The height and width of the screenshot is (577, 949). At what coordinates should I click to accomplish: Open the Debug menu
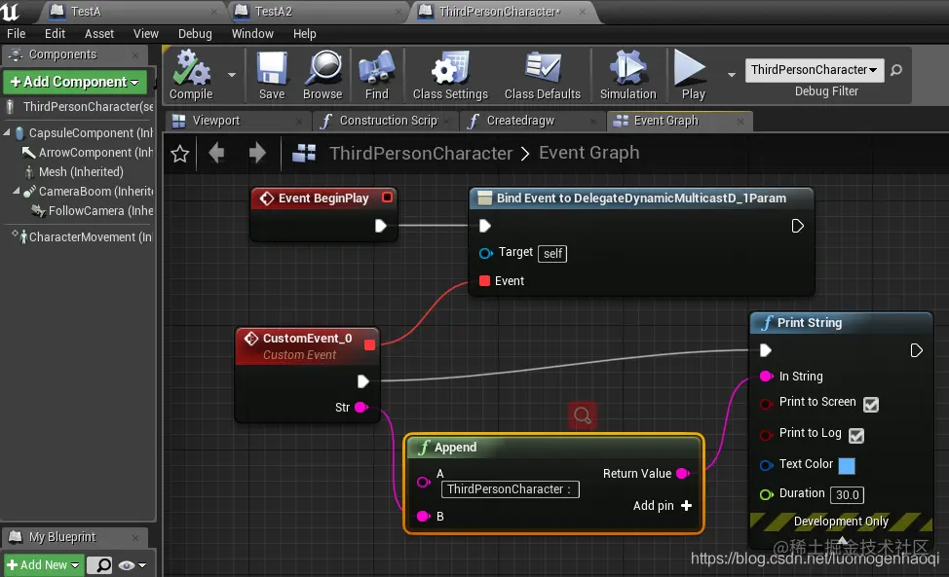pos(195,34)
